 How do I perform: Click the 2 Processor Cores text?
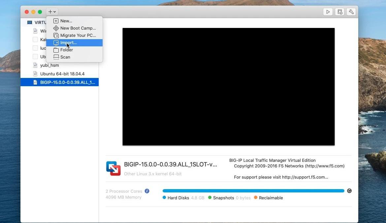tap(124, 191)
